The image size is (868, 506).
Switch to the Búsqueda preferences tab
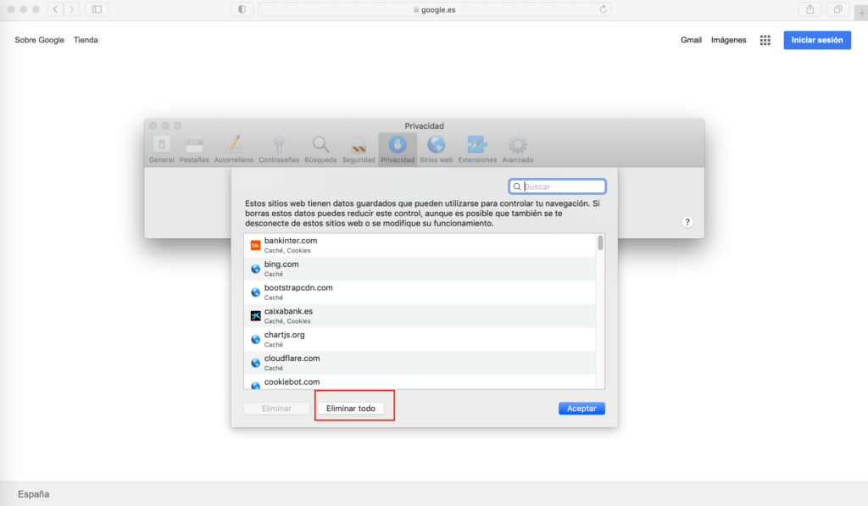pos(320,149)
